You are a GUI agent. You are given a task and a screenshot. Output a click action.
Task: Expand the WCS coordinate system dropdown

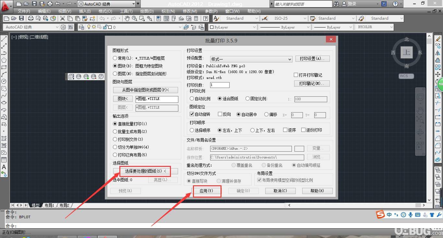(x=406, y=76)
